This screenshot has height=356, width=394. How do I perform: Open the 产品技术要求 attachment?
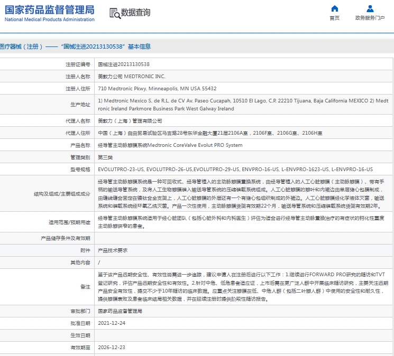click(113, 250)
